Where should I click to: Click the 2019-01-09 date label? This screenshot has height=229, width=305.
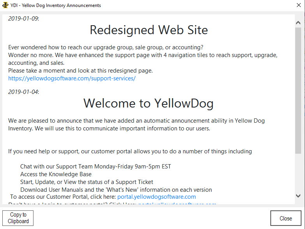pos(23,18)
